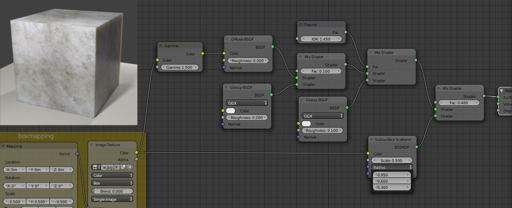Click the Mapping Scale Y: 0.500 field
512x208 pixels.
click(38, 201)
